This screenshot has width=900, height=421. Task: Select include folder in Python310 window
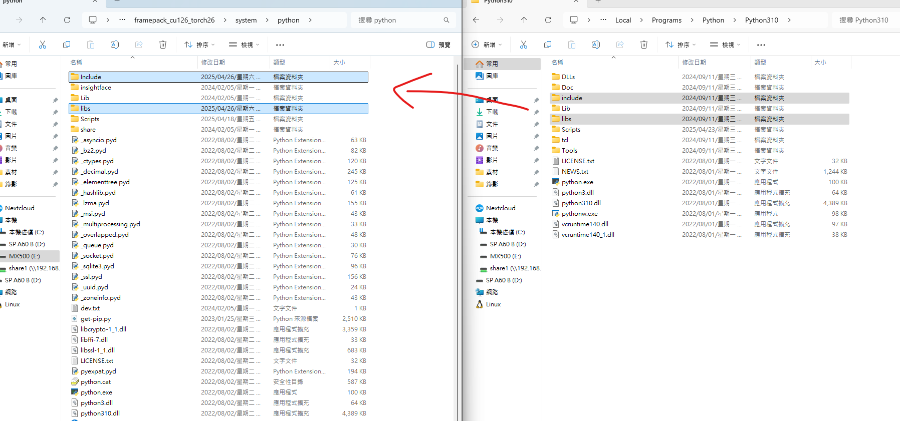coord(700,98)
